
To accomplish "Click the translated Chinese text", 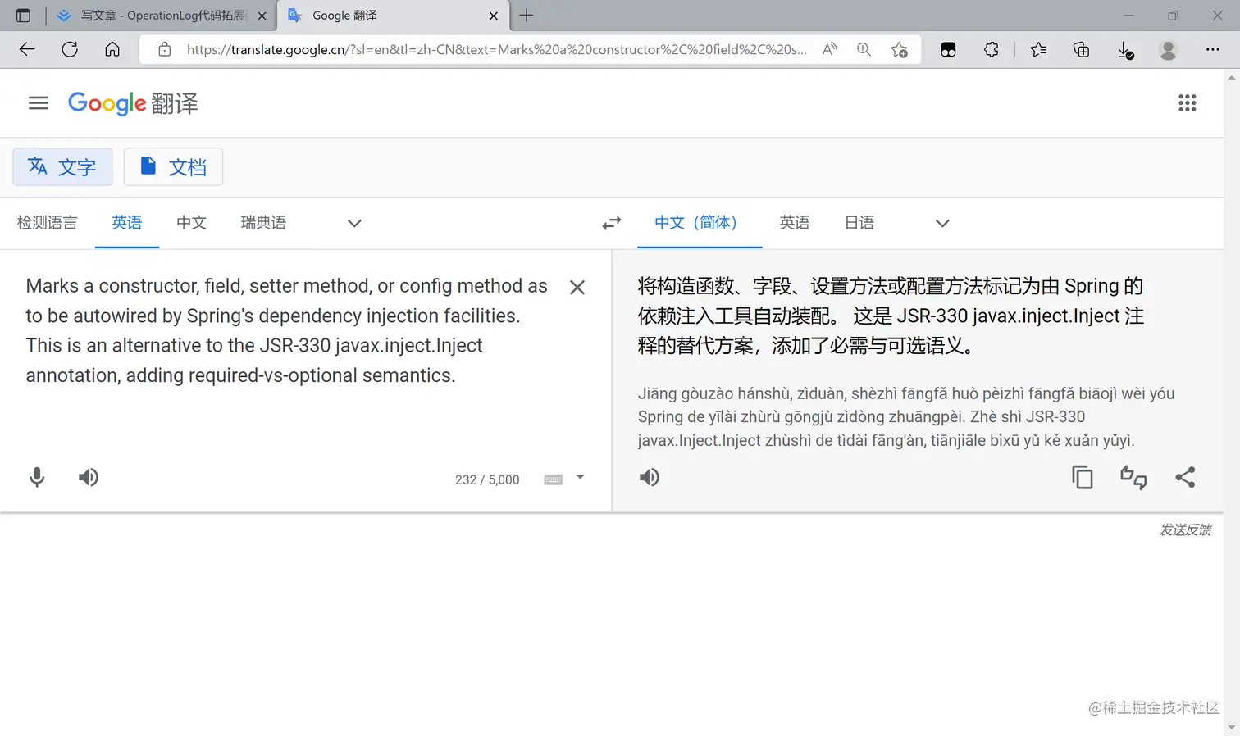I will click(x=891, y=316).
